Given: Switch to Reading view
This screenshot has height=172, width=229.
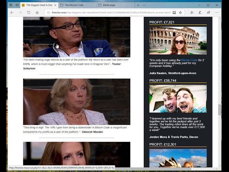Looking at the screenshot, I should (174, 13).
